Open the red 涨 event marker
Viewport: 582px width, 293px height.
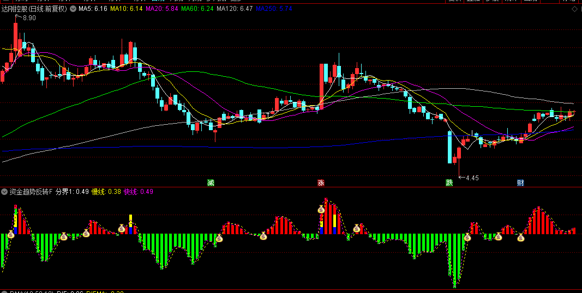321,182
